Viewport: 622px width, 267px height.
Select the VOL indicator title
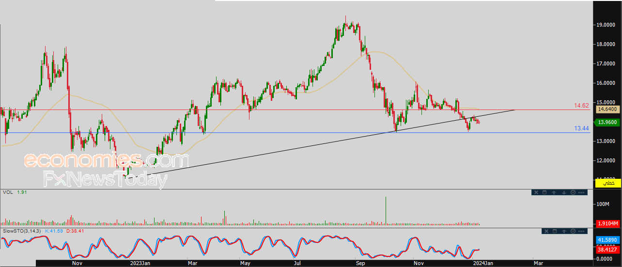point(7,192)
